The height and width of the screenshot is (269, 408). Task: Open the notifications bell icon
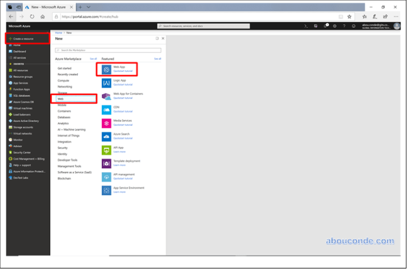[326, 26]
